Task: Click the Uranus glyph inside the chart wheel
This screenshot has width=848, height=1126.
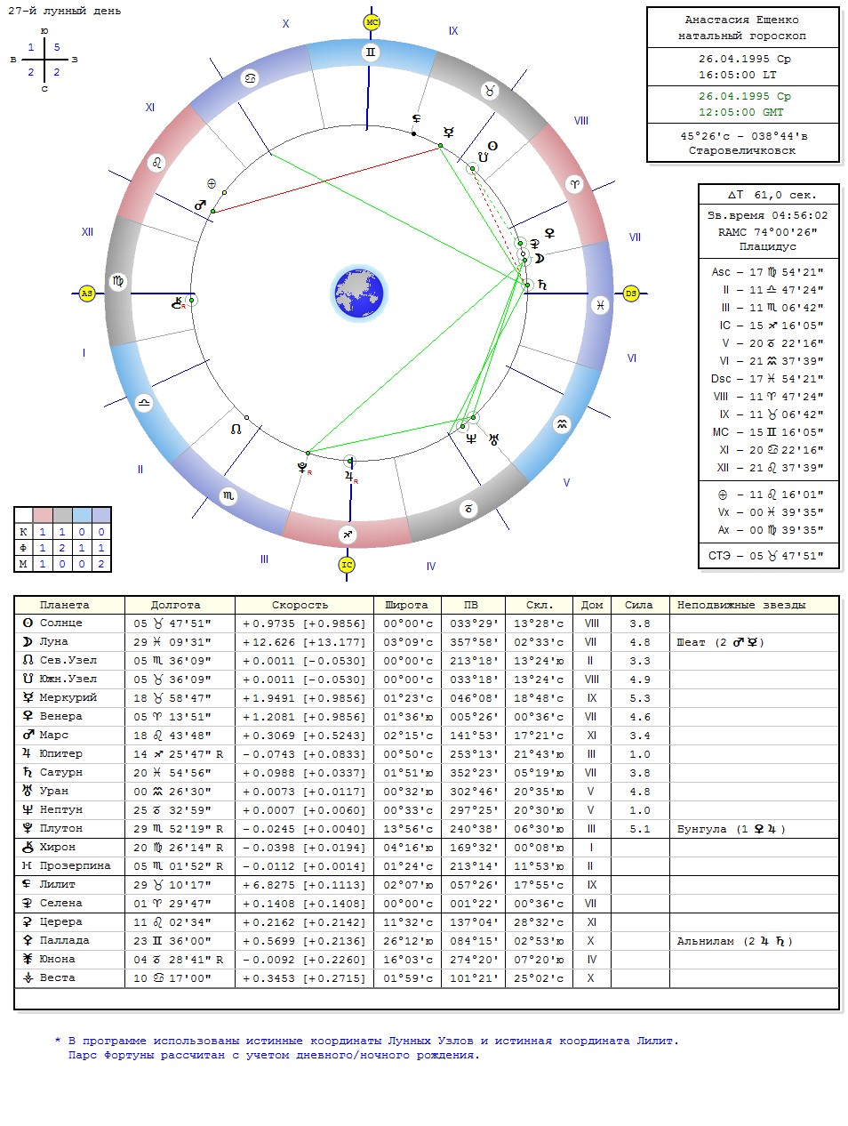Action: tap(493, 438)
